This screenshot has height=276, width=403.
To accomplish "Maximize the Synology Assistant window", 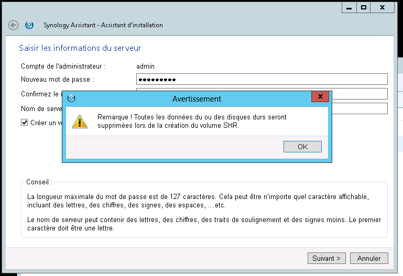I will click(363, 8).
